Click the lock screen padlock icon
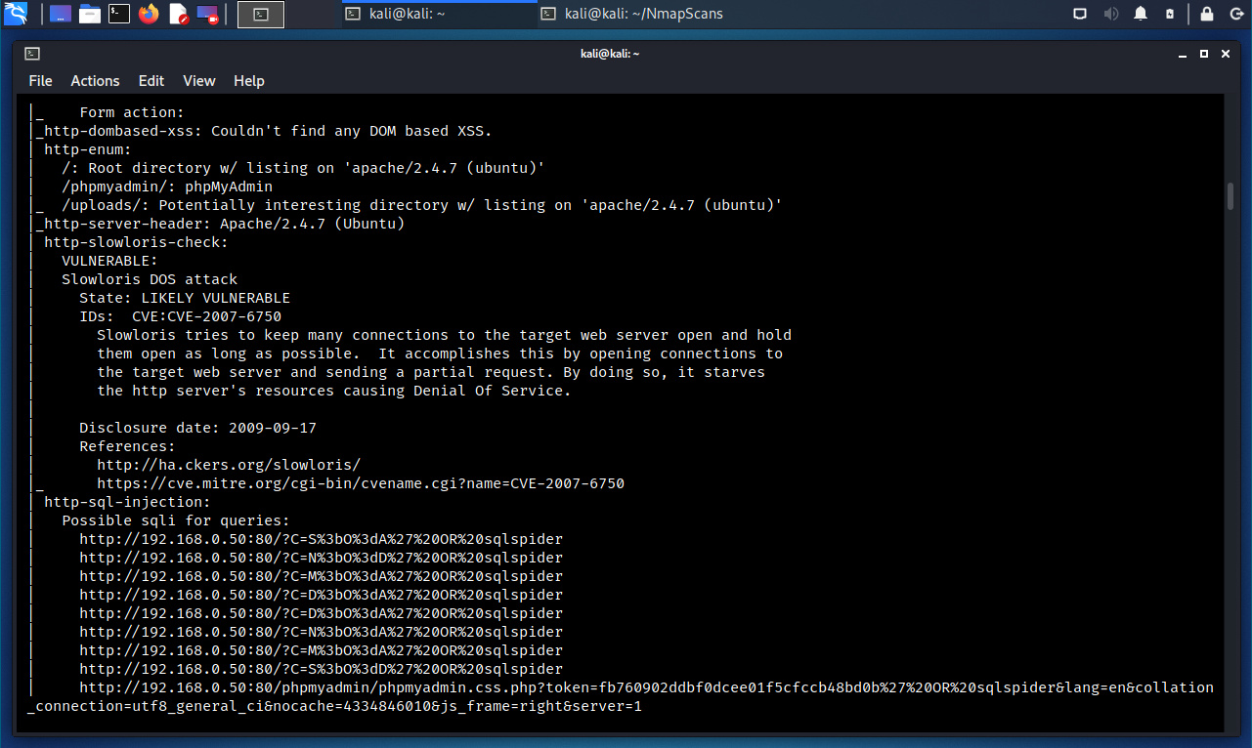This screenshot has height=748, width=1252. pos(1207,14)
